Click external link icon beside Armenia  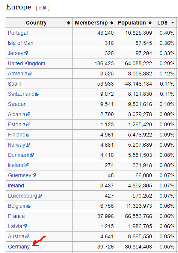[30, 74]
